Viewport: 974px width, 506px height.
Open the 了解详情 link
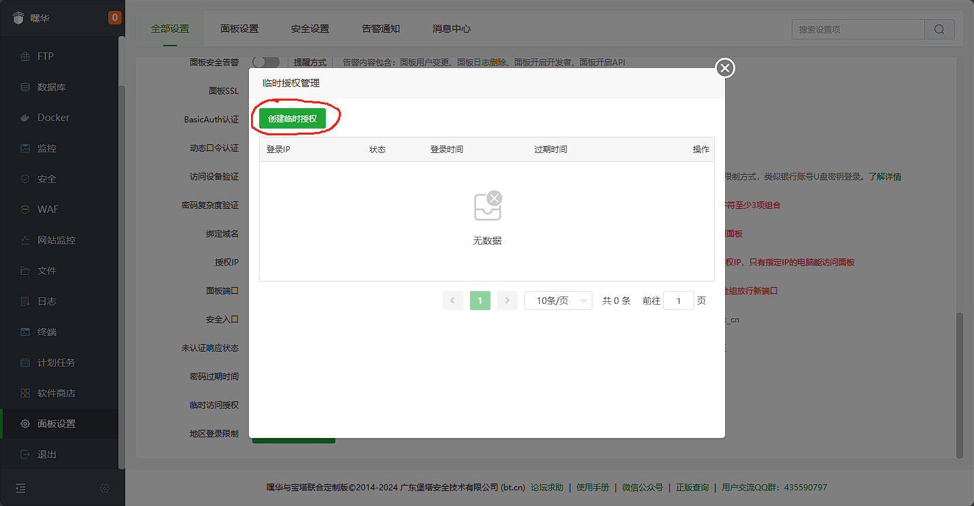point(885,177)
